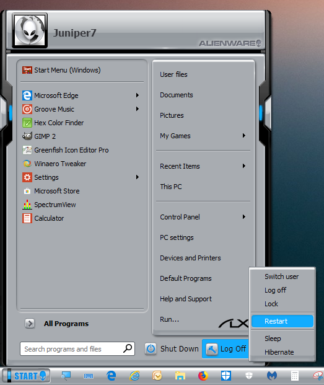The height and width of the screenshot is (385, 324).
Task: Launch Internet Explorer from the taskbar
Action: click(134, 376)
